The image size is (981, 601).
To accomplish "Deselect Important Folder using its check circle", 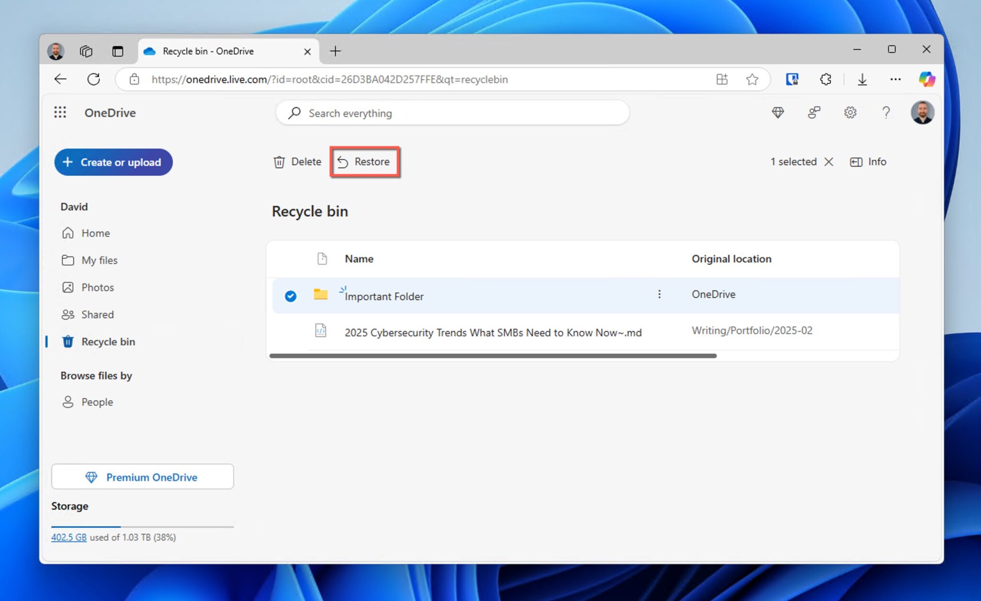I will tap(290, 296).
